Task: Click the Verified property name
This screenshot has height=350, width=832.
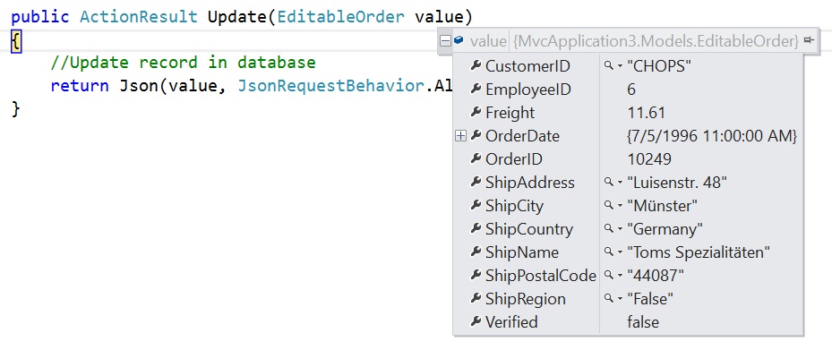Action: coord(511,323)
